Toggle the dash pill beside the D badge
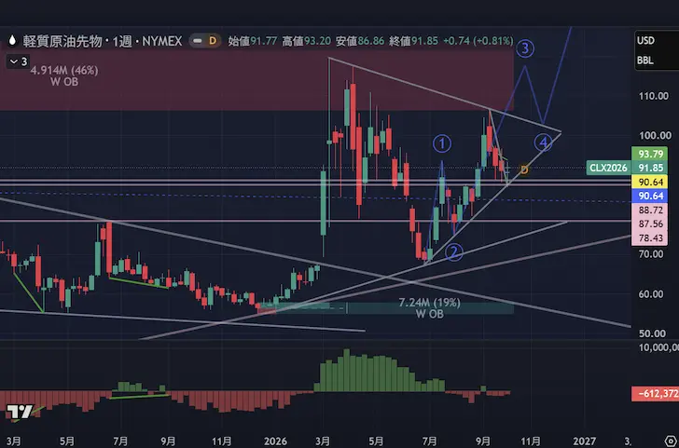 click(x=197, y=41)
